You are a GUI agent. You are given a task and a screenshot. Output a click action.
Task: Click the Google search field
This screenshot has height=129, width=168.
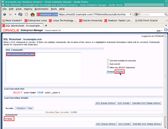152,15
